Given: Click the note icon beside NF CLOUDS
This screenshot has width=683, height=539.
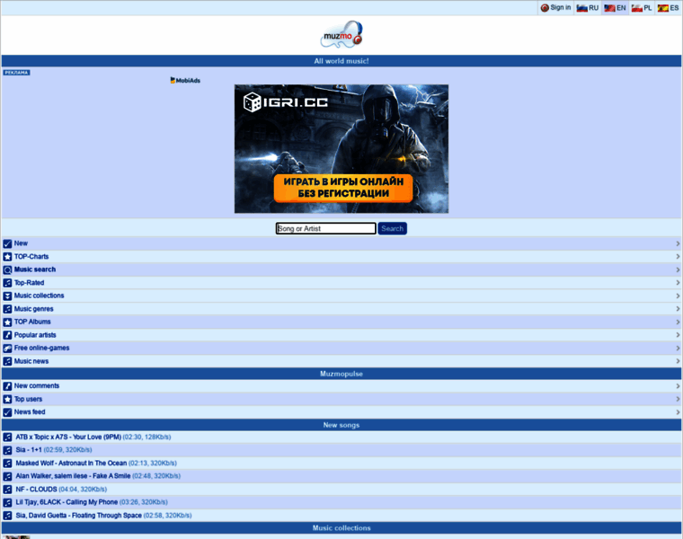Looking at the screenshot, I should 7,490.
